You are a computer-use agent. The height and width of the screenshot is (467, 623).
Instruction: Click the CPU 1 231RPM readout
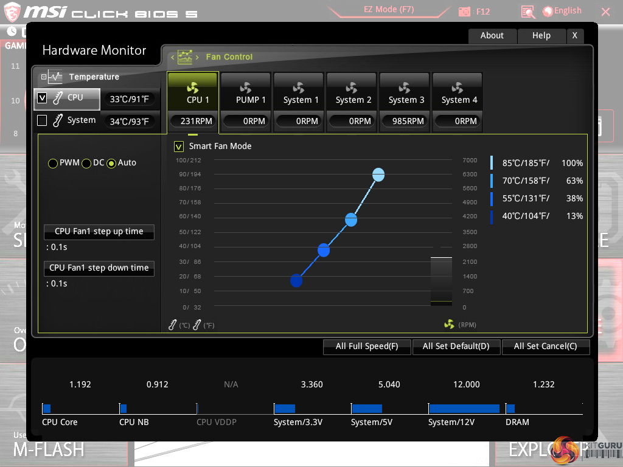click(193, 121)
